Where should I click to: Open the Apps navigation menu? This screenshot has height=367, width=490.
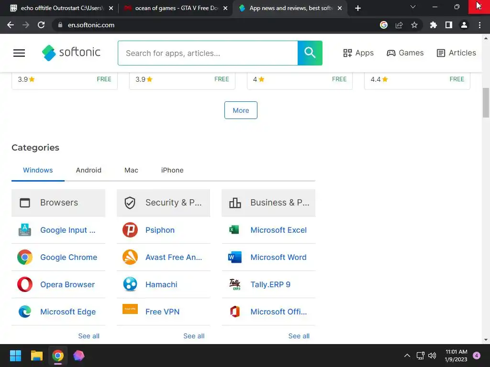pos(358,53)
